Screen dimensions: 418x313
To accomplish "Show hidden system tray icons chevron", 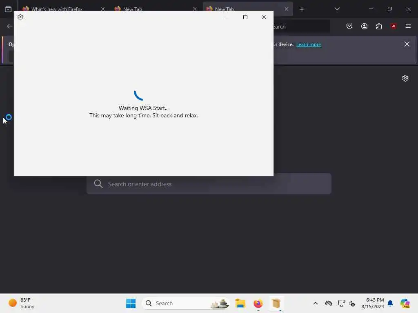I will pyautogui.click(x=316, y=303).
